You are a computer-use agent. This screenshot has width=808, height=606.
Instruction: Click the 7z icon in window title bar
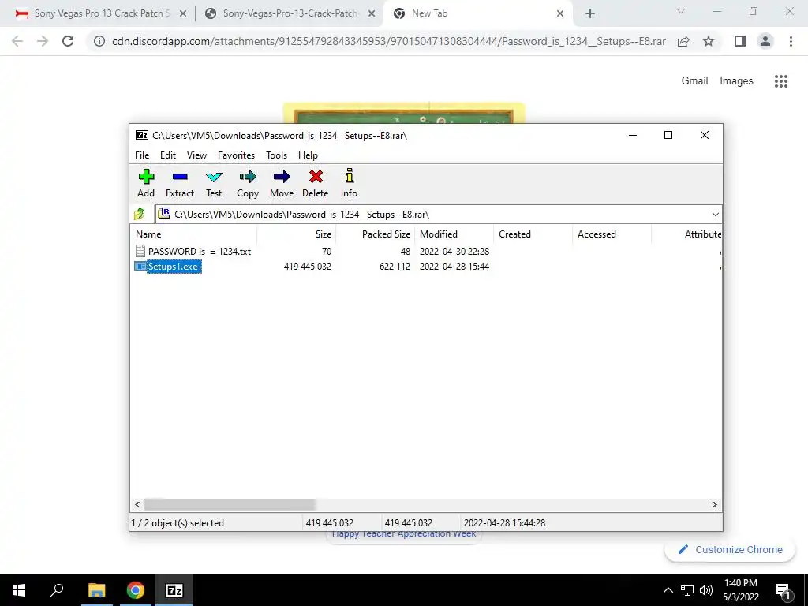point(142,135)
